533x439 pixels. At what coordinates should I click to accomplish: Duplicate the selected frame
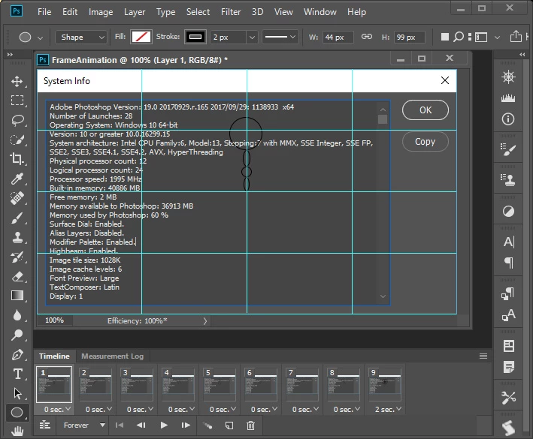coord(229,425)
